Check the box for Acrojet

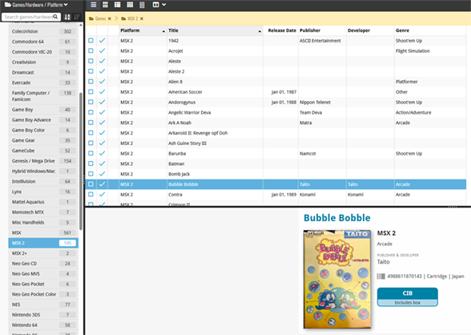[x=91, y=50]
